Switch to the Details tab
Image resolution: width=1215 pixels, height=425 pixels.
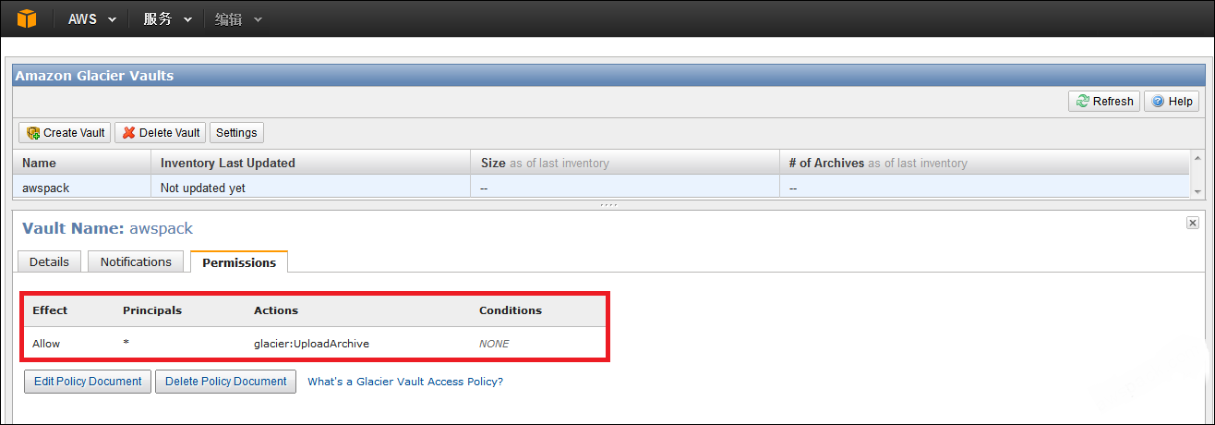point(49,261)
